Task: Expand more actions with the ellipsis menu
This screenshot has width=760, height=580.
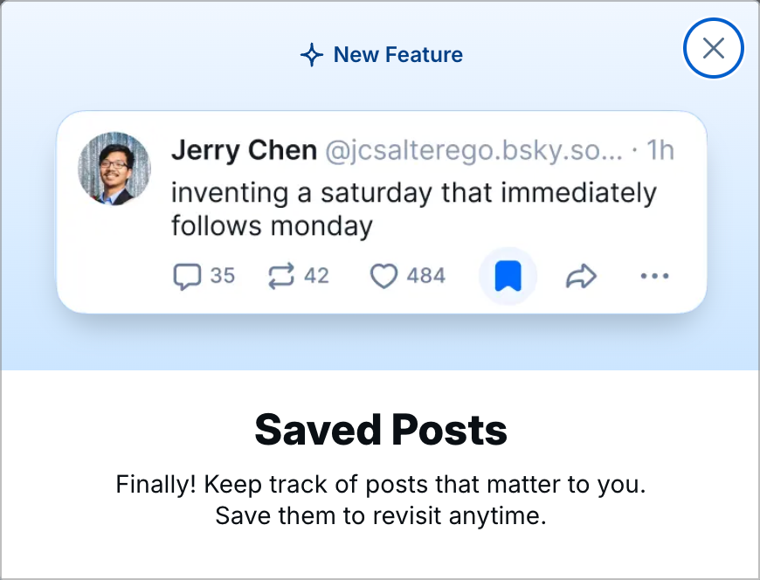Action: (655, 276)
